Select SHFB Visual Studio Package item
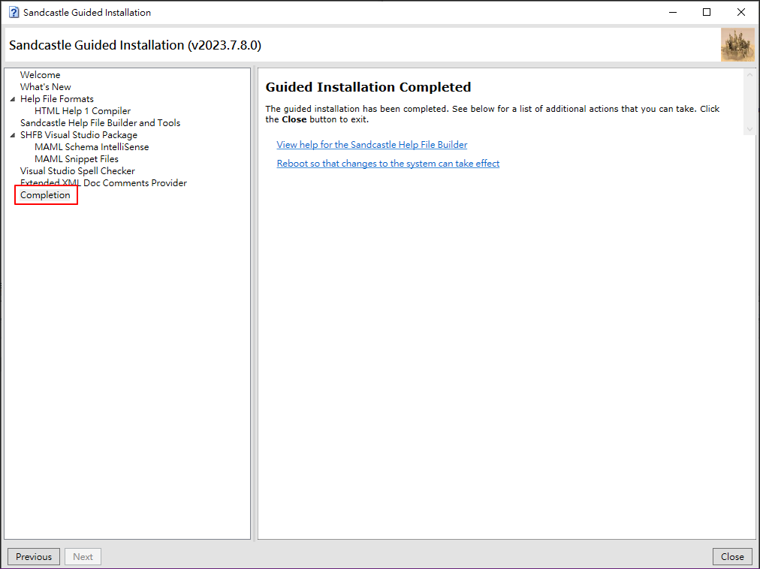This screenshot has height=569, width=760. pos(79,134)
